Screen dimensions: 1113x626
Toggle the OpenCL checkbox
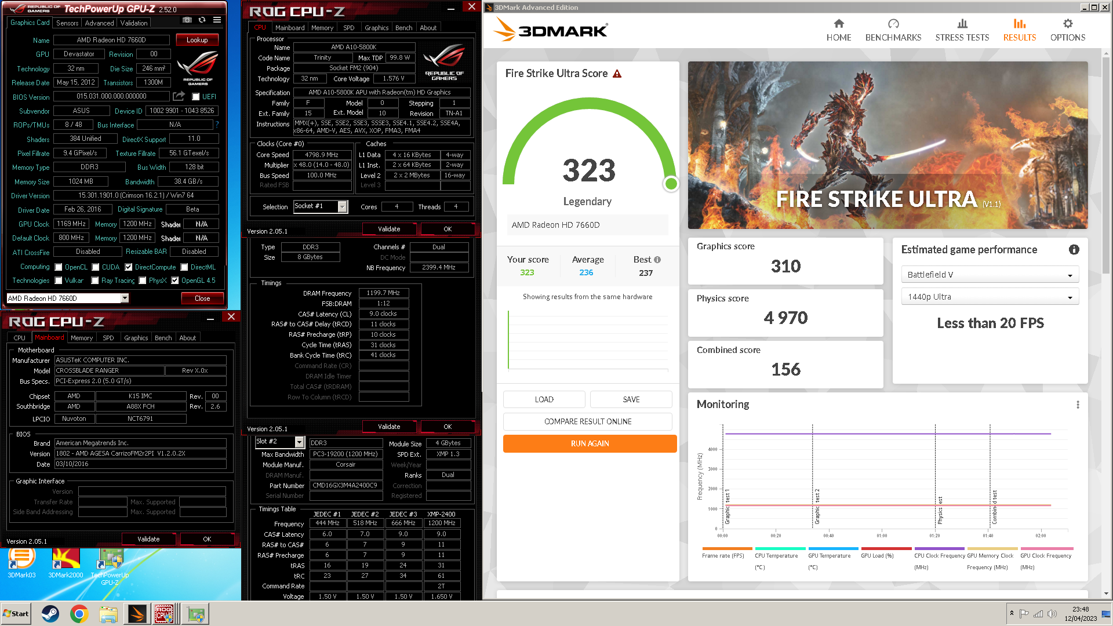click(58, 267)
